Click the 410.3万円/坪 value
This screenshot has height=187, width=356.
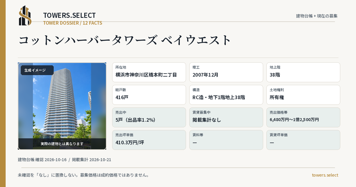(130, 142)
